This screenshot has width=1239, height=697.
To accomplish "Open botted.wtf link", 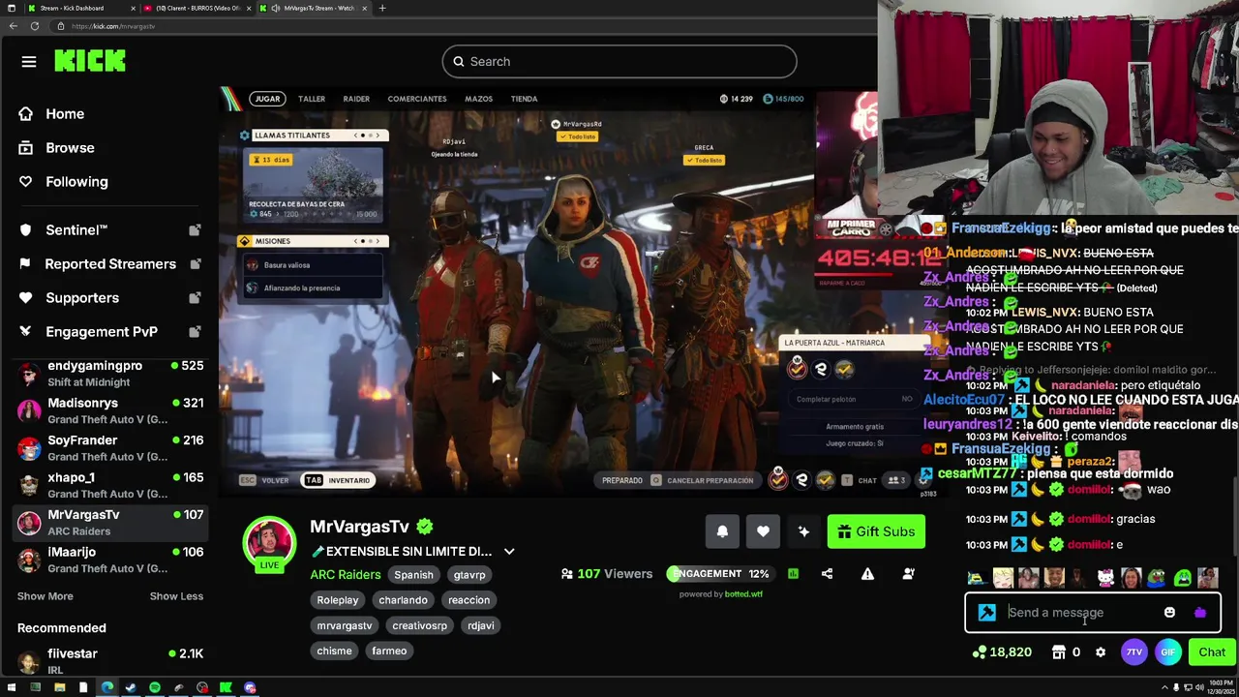I will (x=742, y=594).
